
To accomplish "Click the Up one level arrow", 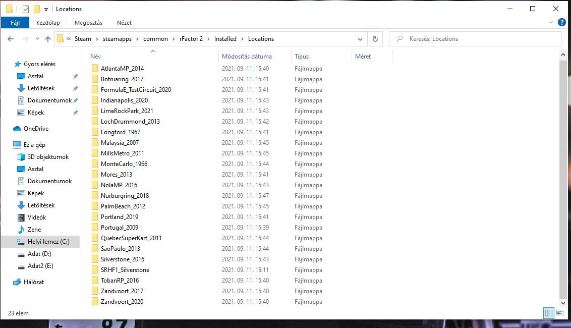I will 48,39.
